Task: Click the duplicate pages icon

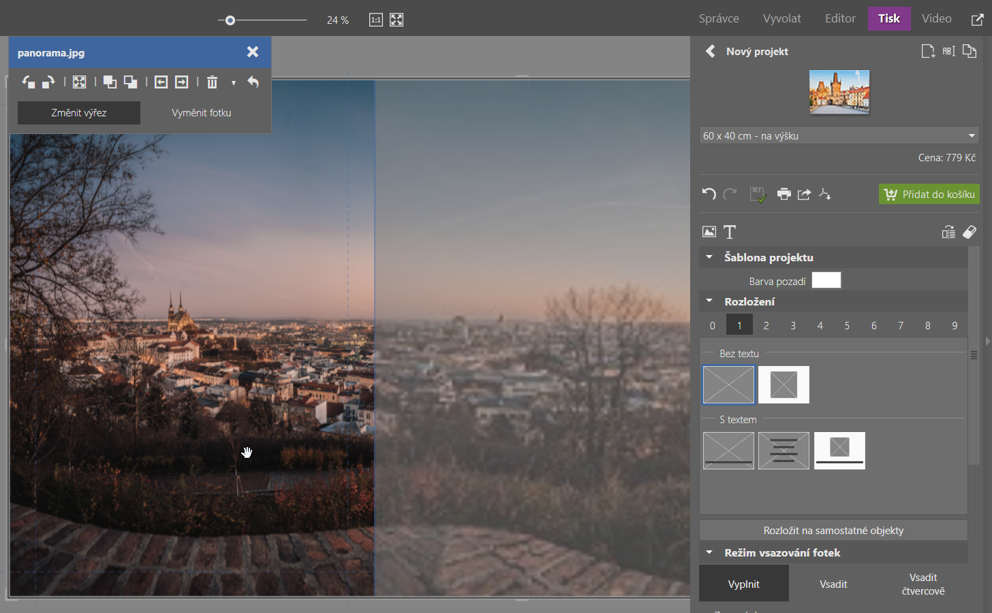Action: click(x=970, y=51)
